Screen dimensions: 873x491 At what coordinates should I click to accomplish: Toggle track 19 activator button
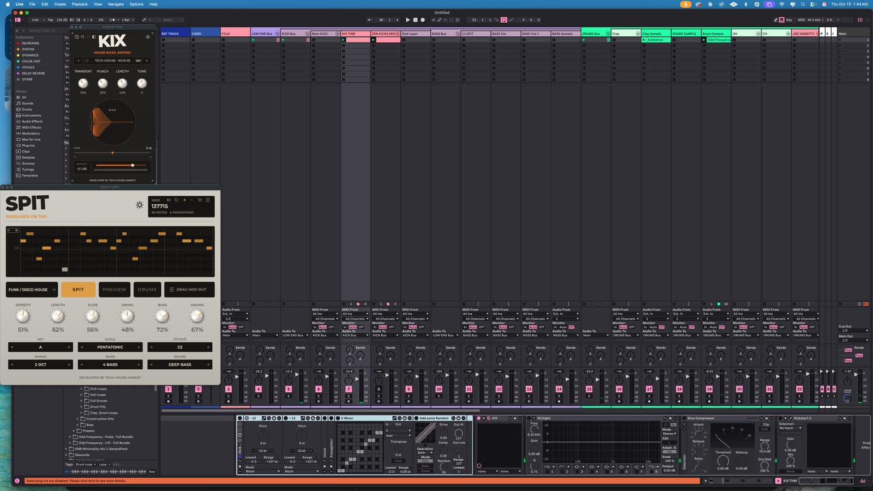[709, 389]
